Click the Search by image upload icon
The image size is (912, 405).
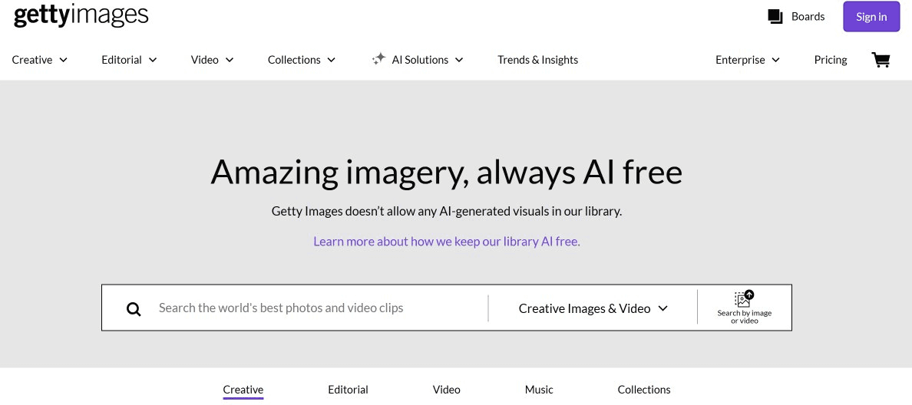point(744,298)
